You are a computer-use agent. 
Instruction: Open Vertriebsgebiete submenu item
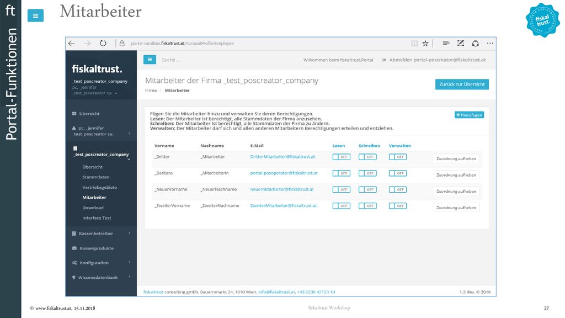[99, 188]
